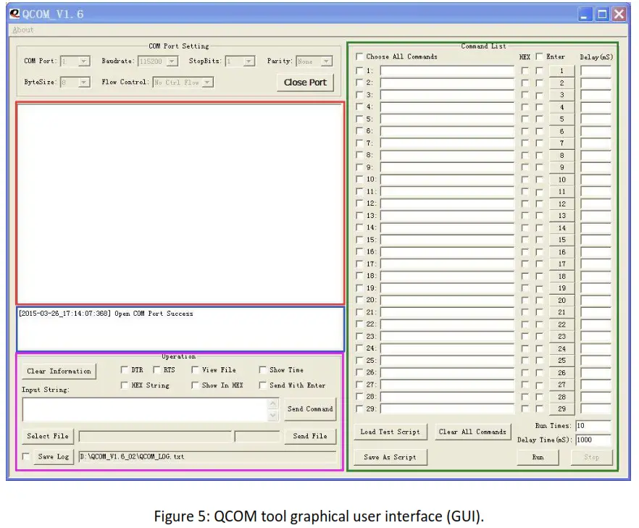The width and height of the screenshot is (639, 528).
Task: Click send button 15 in Command List
Action: click(561, 240)
